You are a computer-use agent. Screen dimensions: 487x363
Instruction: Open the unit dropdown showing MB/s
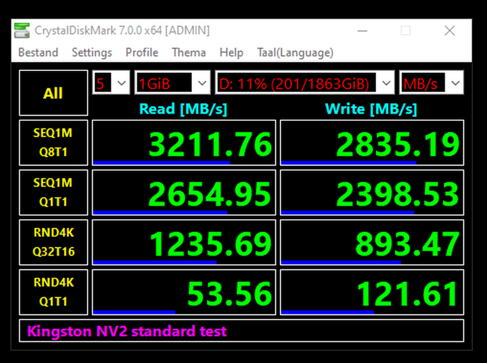pos(431,82)
